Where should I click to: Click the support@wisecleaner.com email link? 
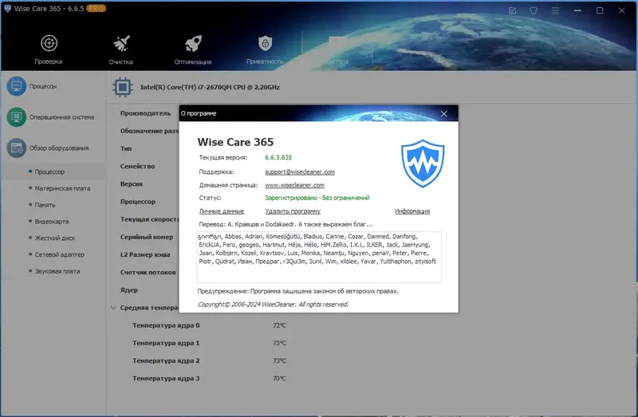click(300, 172)
